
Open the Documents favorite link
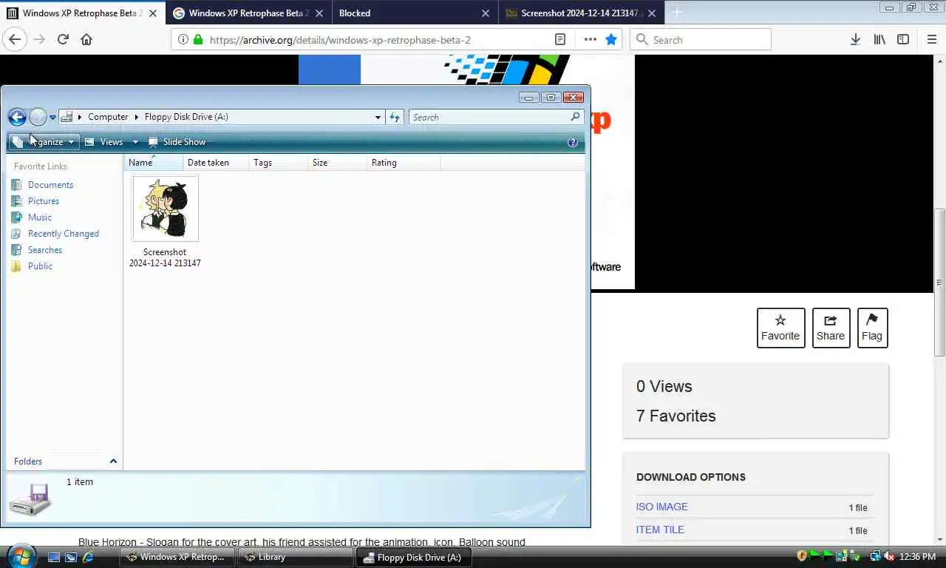(50, 185)
